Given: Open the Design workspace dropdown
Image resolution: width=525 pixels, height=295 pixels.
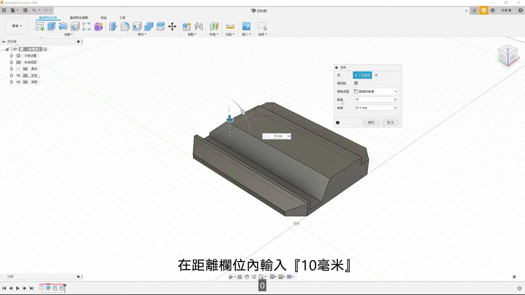Looking at the screenshot, I should (x=17, y=26).
